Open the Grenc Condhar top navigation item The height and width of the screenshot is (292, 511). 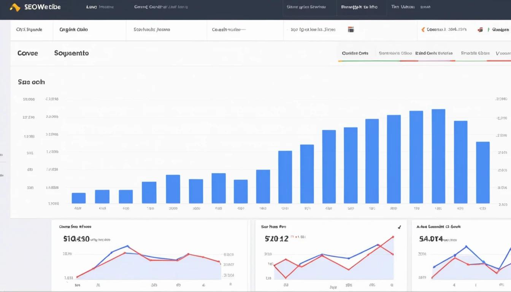tap(160, 7)
